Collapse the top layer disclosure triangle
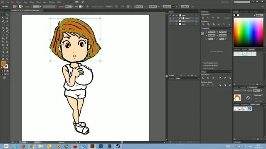266x149 pixels. 177,15
